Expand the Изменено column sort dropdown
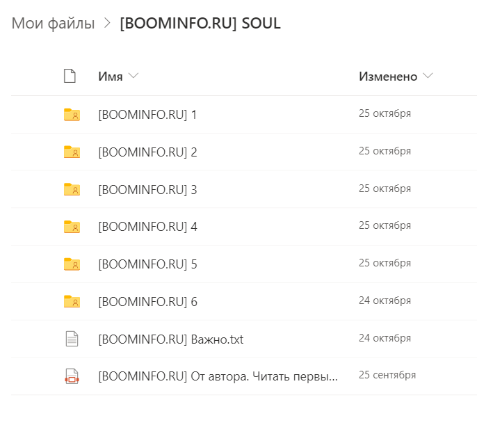This screenshot has width=477, height=425. (428, 75)
